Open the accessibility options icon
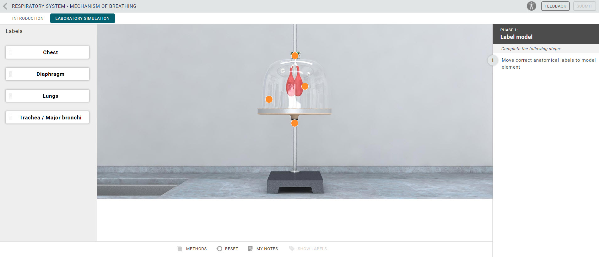Screen dimensions: 599x257 (x=532, y=6)
